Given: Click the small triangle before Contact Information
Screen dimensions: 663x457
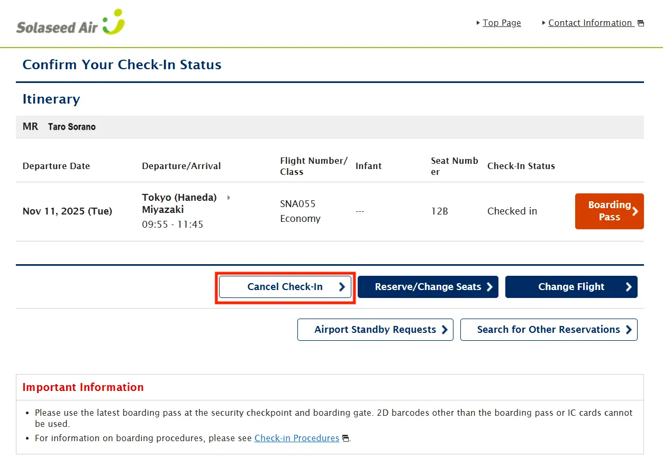Looking at the screenshot, I should click(x=544, y=23).
